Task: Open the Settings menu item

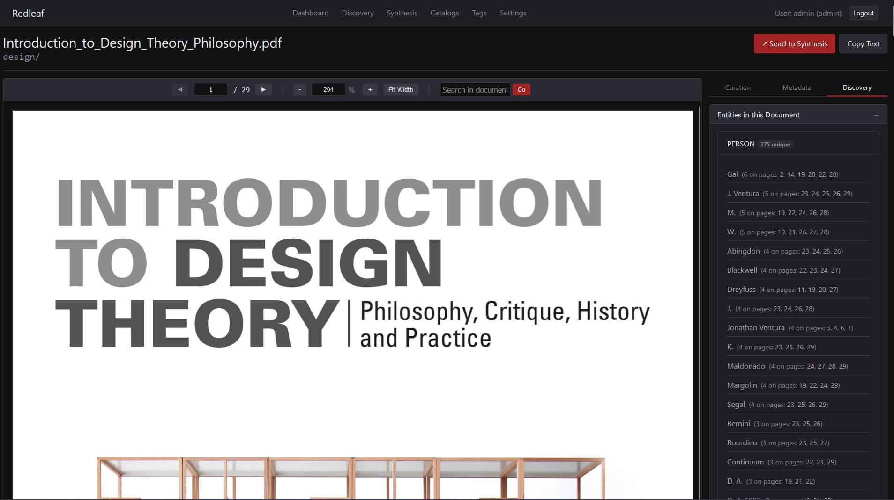Action: [x=513, y=13]
